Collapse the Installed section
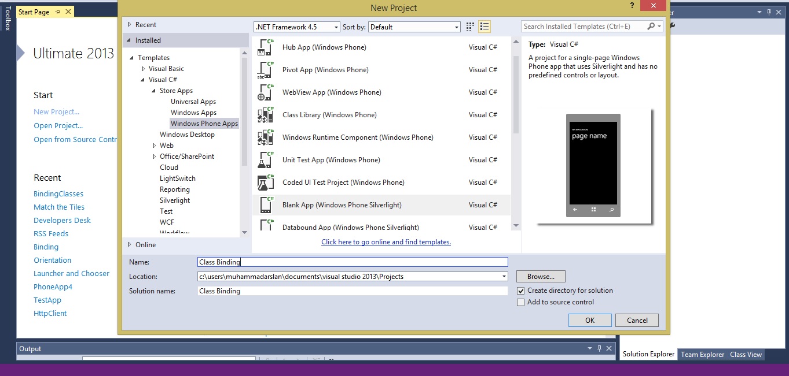The height and width of the screenshot is (376, 789). coord(129,40)
